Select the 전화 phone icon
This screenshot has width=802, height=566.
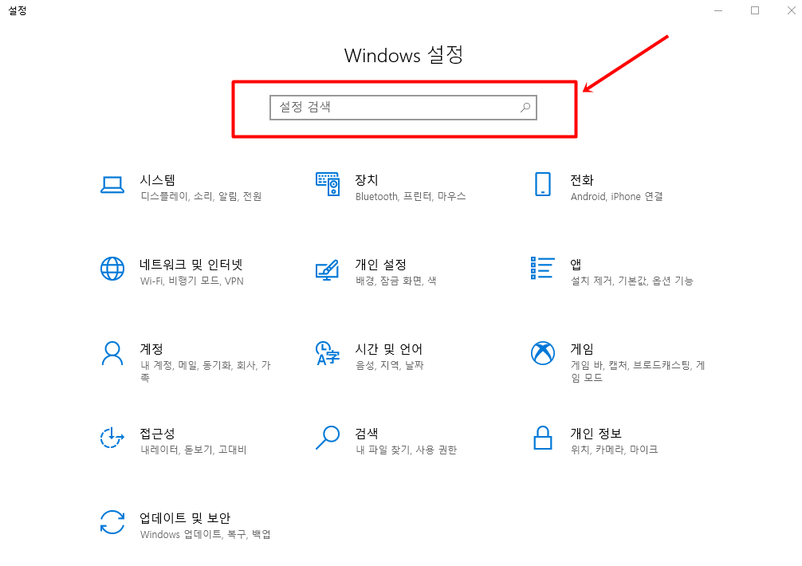[543, 184]
